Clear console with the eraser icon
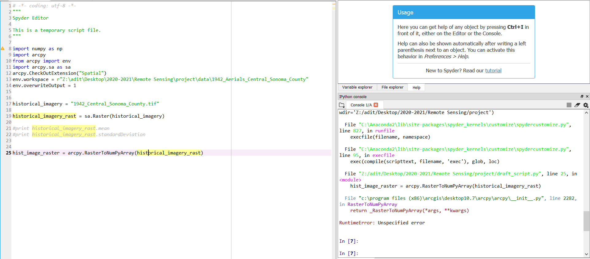 pos(577,105)
